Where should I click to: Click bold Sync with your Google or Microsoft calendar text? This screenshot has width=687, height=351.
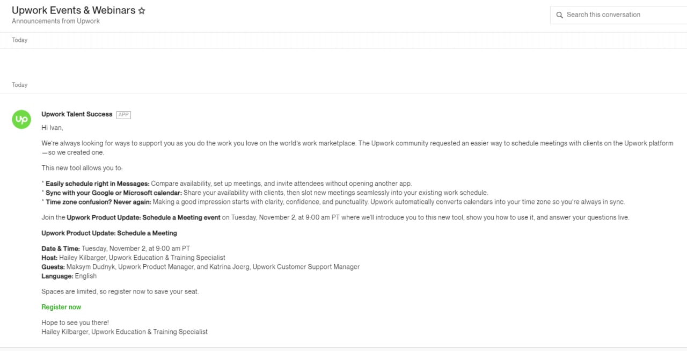coord(114,193)
